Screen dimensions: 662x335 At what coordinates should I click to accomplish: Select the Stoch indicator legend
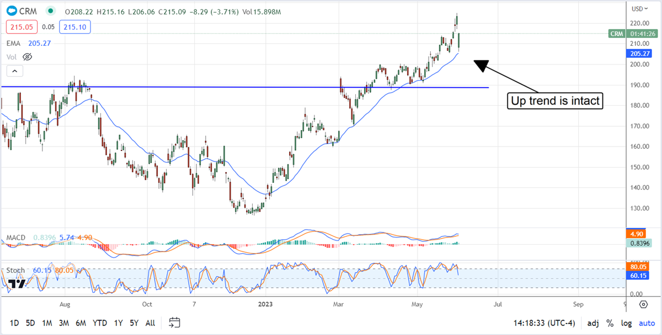pos(15,271)
